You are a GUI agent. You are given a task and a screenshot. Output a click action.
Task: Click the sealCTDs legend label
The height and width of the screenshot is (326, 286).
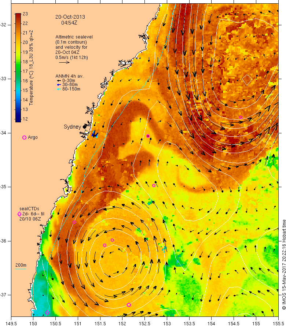pos(29,208)
